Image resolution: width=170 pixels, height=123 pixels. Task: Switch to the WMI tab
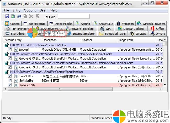tap(106, 29)
